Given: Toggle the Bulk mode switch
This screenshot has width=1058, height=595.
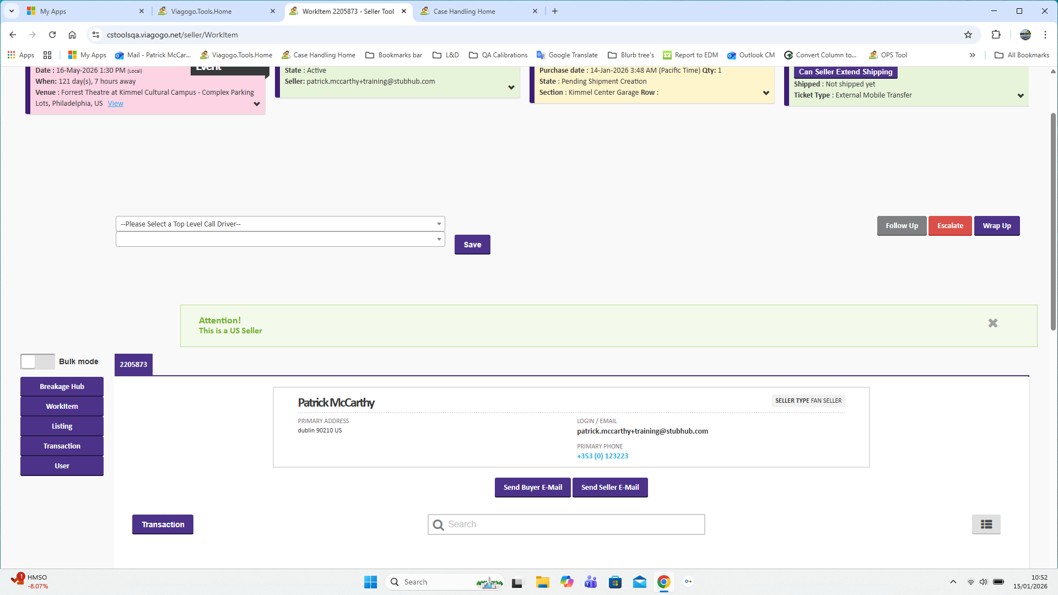Looking at the screenshot, I should tap(37, 361).
